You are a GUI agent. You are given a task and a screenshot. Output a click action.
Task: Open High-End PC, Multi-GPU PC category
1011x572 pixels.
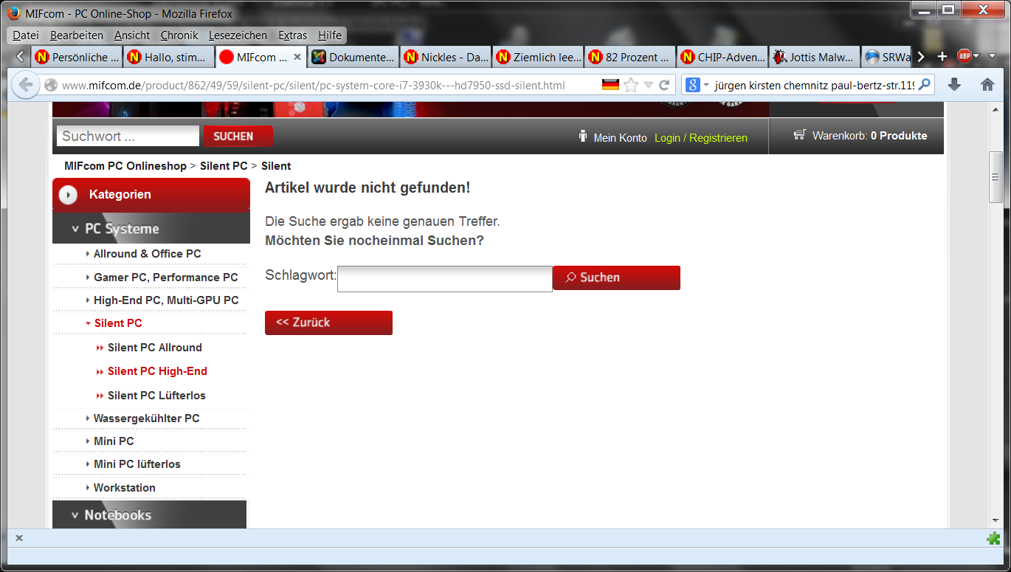(166, 300)
